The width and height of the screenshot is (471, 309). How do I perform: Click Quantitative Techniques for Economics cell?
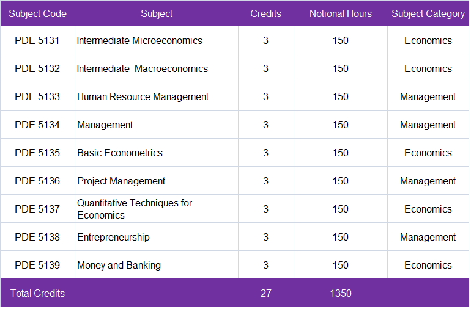135,209
